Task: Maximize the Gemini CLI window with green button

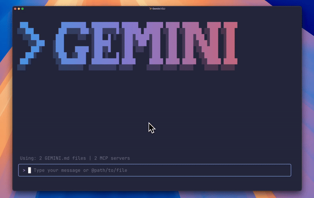Action: pyautogui.click(x=22, y=9)
